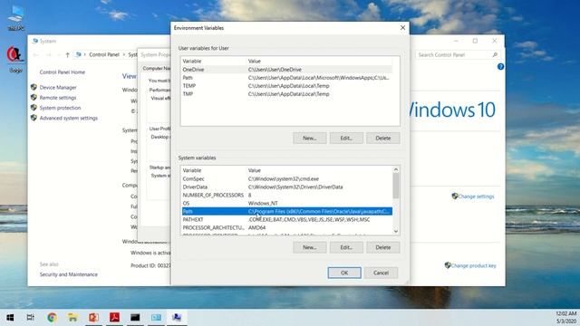
Task: Click Change product key link
Action: pos(473,265)
